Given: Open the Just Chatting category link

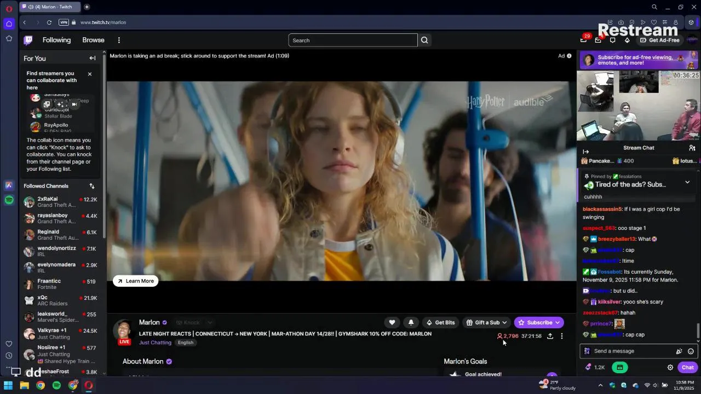Looking at the screenshot, I should point(155,343).
